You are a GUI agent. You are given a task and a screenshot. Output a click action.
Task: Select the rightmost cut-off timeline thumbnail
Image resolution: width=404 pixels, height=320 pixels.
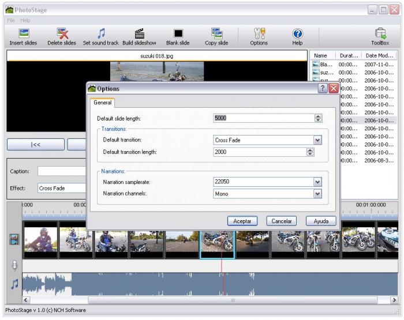[x=387, y=239]
